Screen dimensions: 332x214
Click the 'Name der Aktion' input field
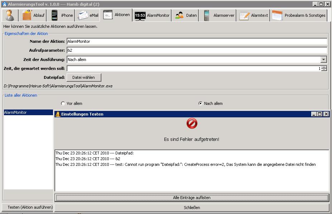pos(197,41)
